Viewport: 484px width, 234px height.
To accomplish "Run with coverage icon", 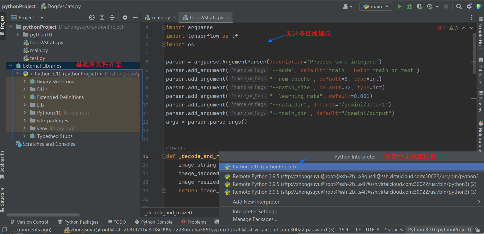I will [x=420, y=7].
